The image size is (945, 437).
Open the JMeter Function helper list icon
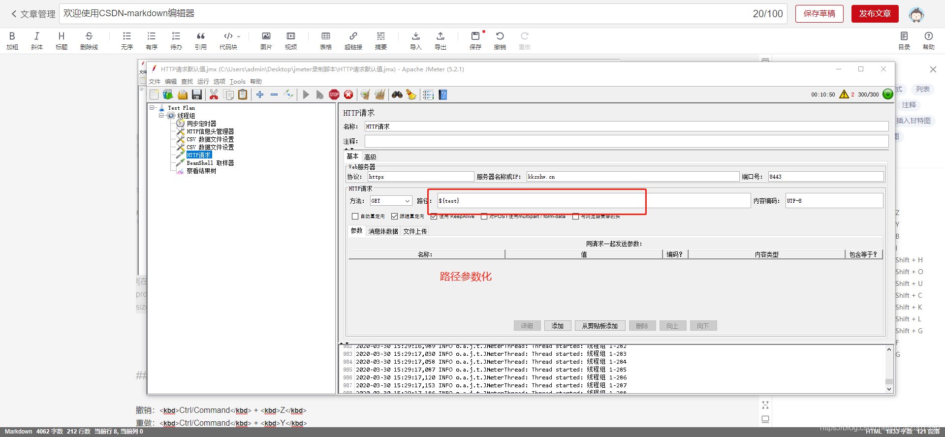pyautogui.click(x=428, y=94)
